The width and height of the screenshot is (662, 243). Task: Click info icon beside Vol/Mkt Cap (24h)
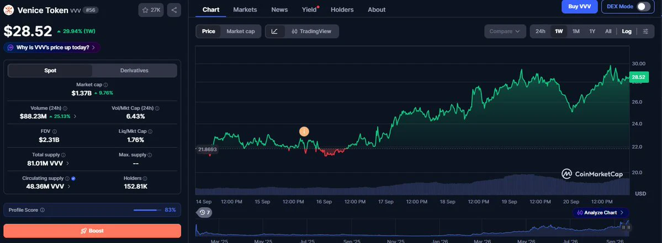pyautogui.click(x=157, y=108)
